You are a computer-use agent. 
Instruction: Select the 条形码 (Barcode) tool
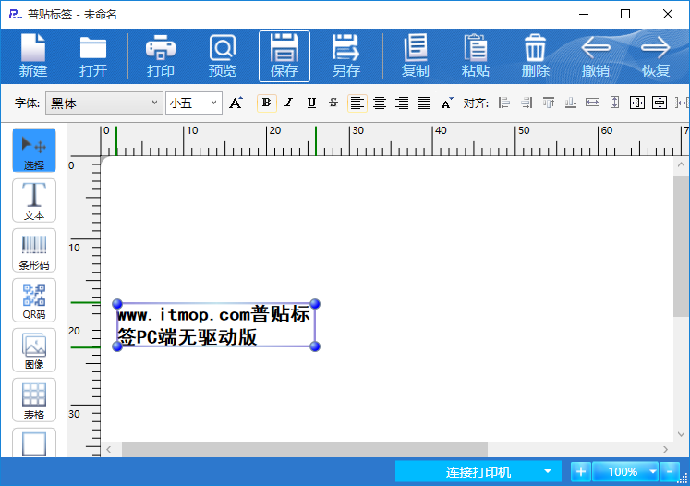tap(33, 249)
